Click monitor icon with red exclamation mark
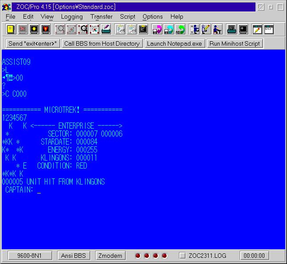The image size is (287, 264). pos(46,29)
